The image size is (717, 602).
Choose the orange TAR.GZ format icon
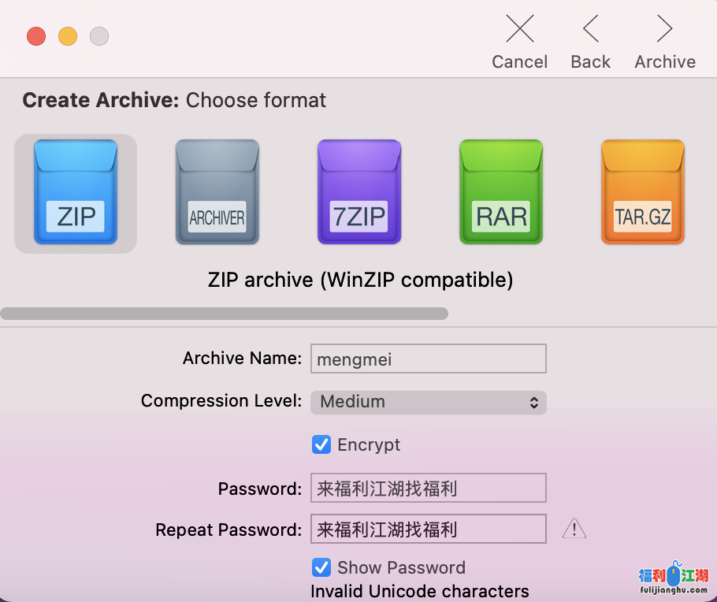(642, 193)
